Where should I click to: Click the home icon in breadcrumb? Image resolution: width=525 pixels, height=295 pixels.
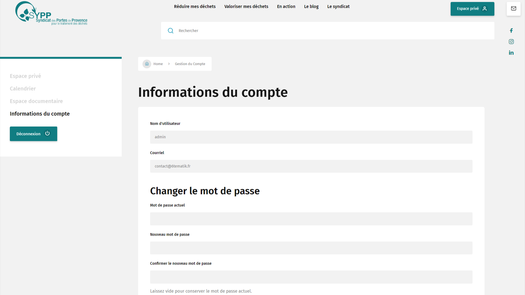tap(147, 64)
